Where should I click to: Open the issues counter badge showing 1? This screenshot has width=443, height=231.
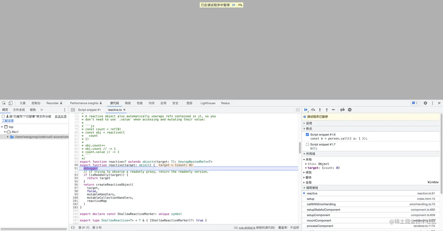(x=415, y=103)
